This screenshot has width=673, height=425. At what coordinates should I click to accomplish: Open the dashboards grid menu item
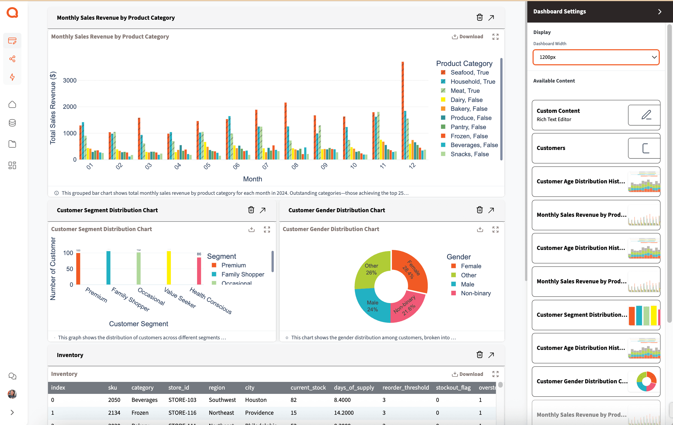[x=12, y=165]
